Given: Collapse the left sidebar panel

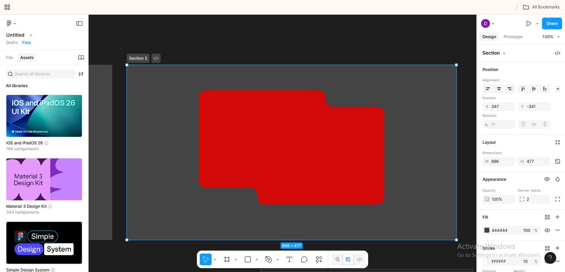Looking at the screenshot, I should tap(79, 23).
